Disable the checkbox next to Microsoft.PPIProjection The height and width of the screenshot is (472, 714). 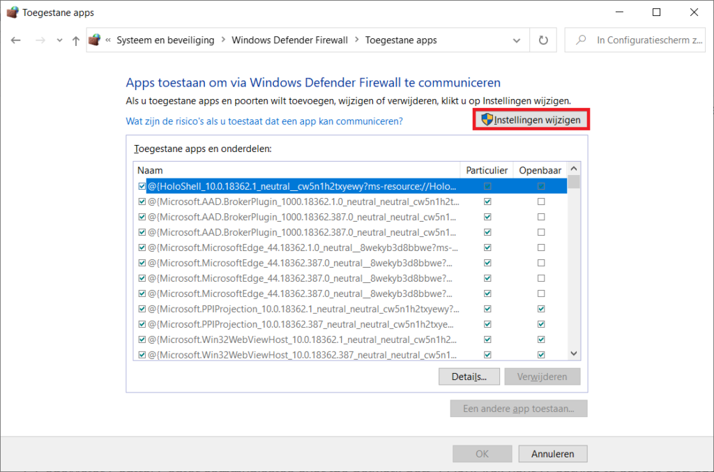(x=142, y=308)
